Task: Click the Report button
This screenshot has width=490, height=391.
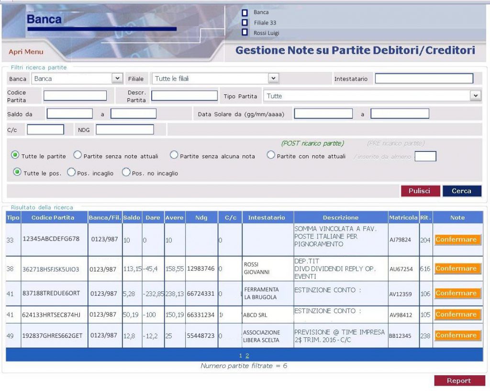Action: [459, 380]
